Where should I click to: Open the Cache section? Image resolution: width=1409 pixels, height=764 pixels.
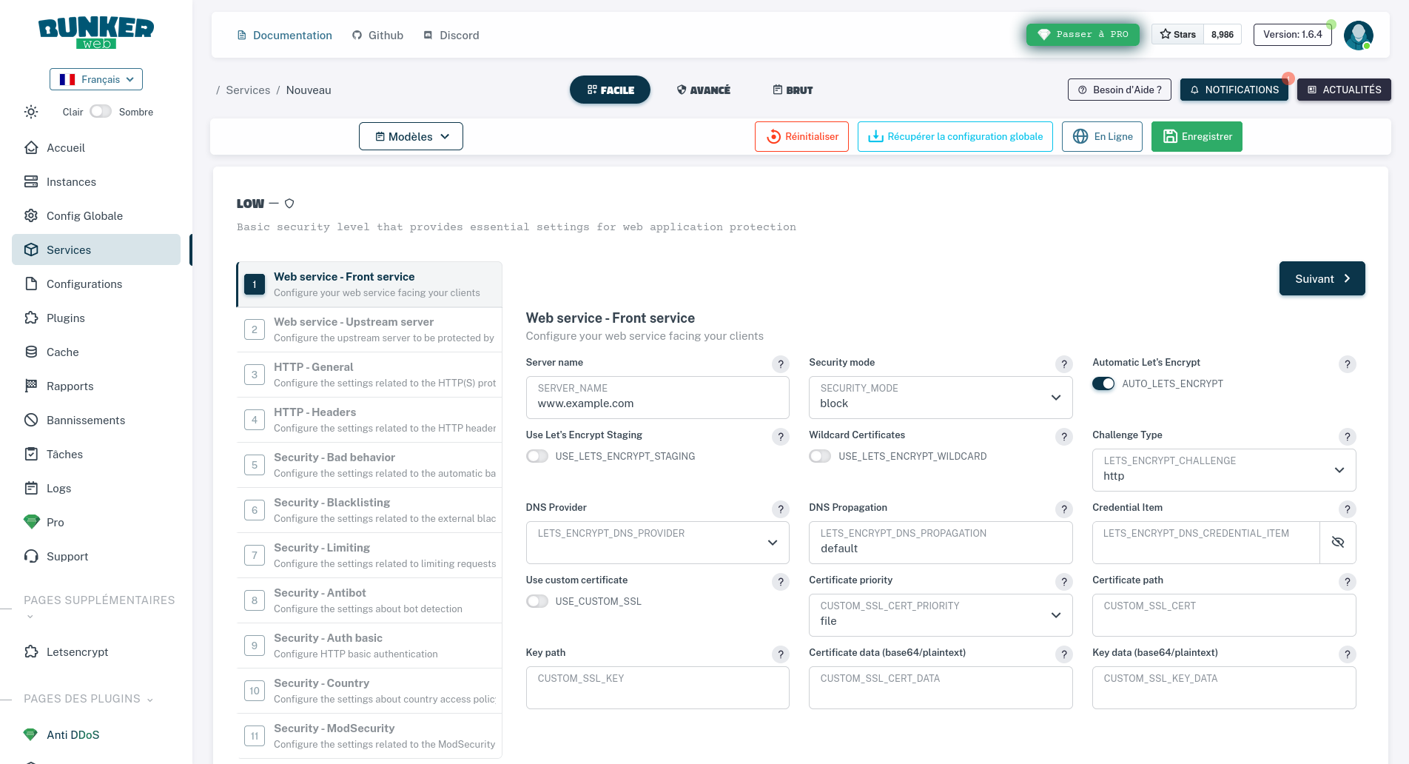pyautogui.click(x=62, y=352)
